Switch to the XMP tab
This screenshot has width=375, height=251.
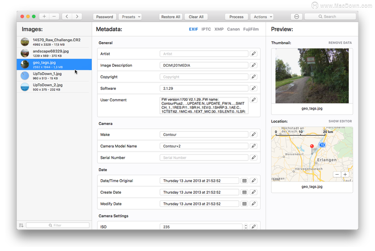[219, 29]
